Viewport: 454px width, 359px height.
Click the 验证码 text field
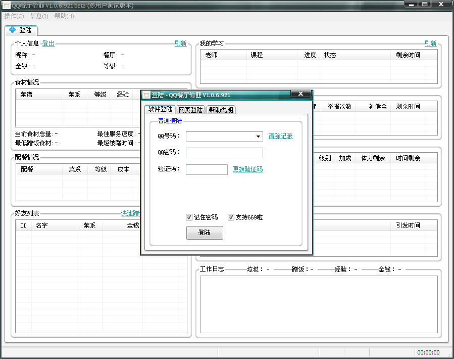(x=207, y=170)
